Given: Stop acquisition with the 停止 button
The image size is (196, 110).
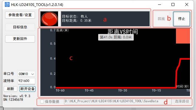Looking at the screenshot, I should (x=182, y=19).
